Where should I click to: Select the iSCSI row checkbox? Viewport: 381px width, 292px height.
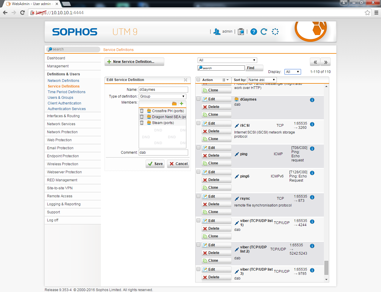[x=198, y=123]
